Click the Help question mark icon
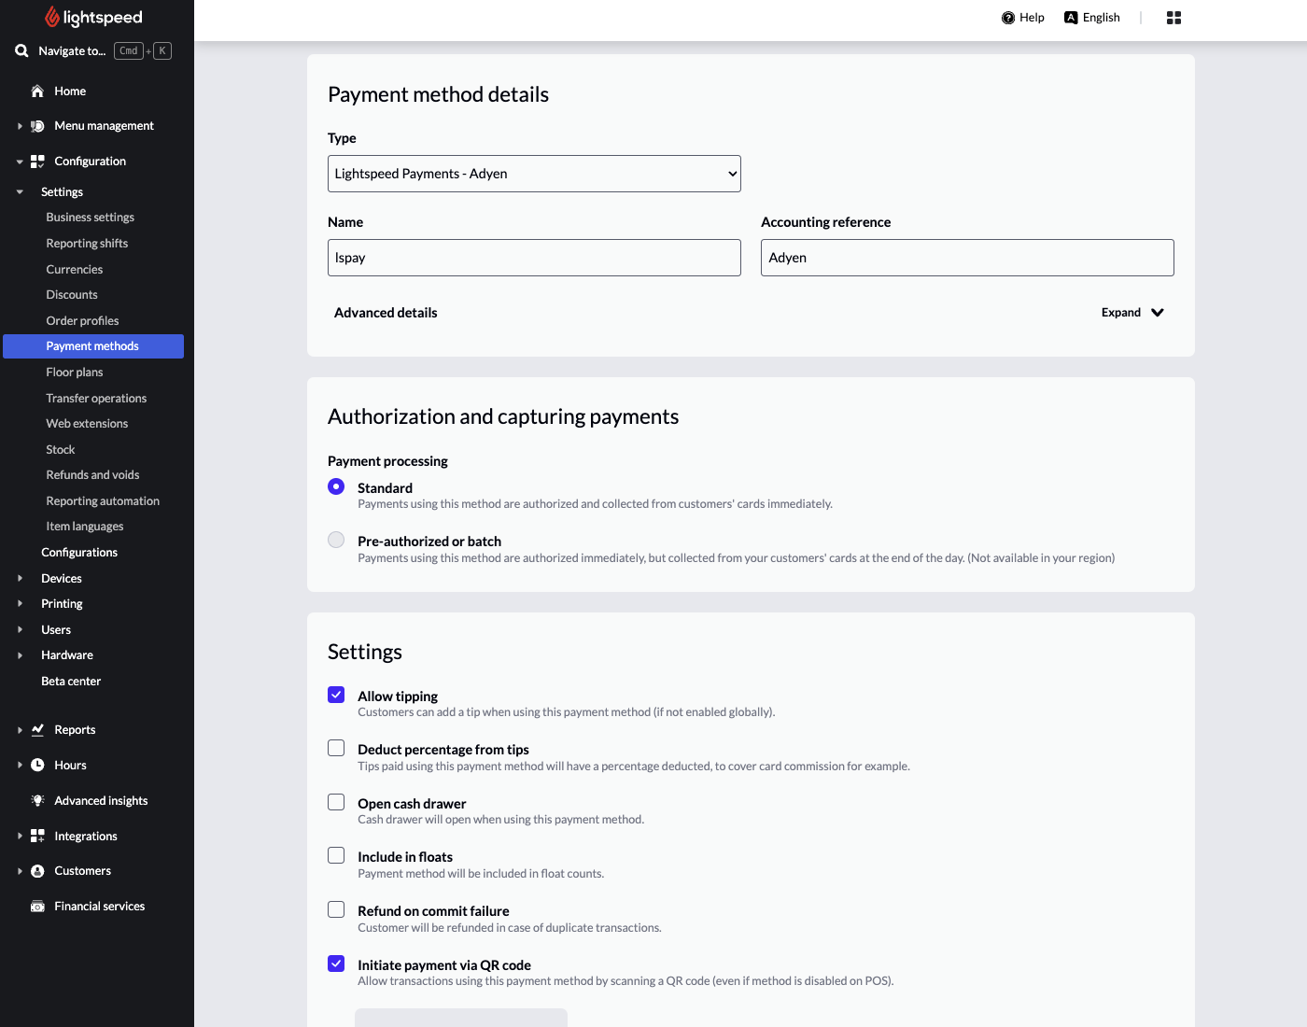The image size is (1307, 1027). pyautogui.click(x=1008, y=18)
